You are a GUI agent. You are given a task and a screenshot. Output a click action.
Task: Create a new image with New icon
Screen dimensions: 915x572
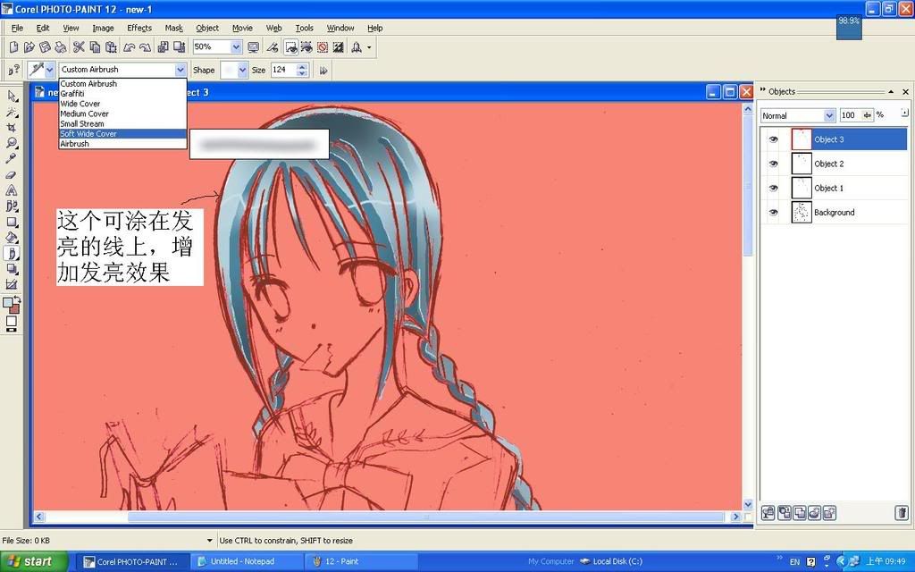[14, 46]
